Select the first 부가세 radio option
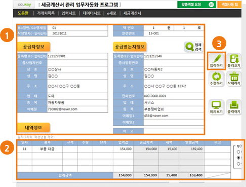 click(x=238, y=152)
